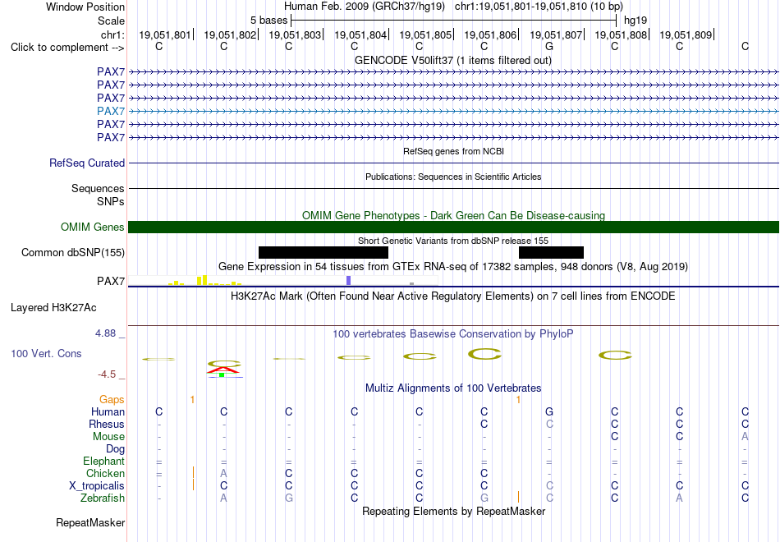Click the Chicken alignment row label
The height and width of the screenshot is (542, 780).
tap(105, 473)
